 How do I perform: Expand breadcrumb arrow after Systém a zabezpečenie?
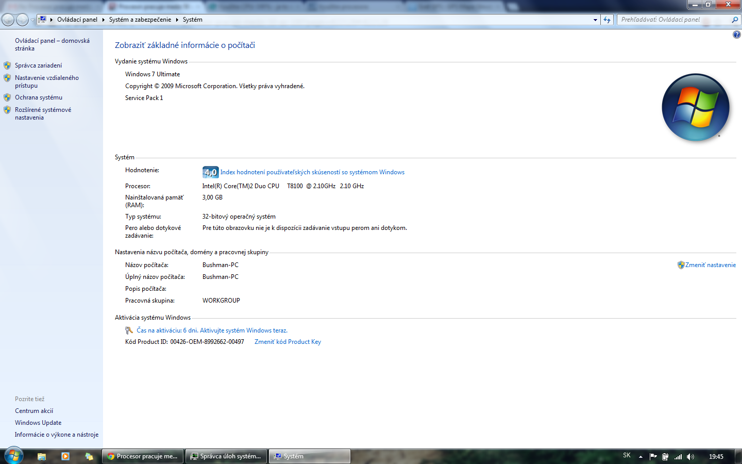pos(177,20)
